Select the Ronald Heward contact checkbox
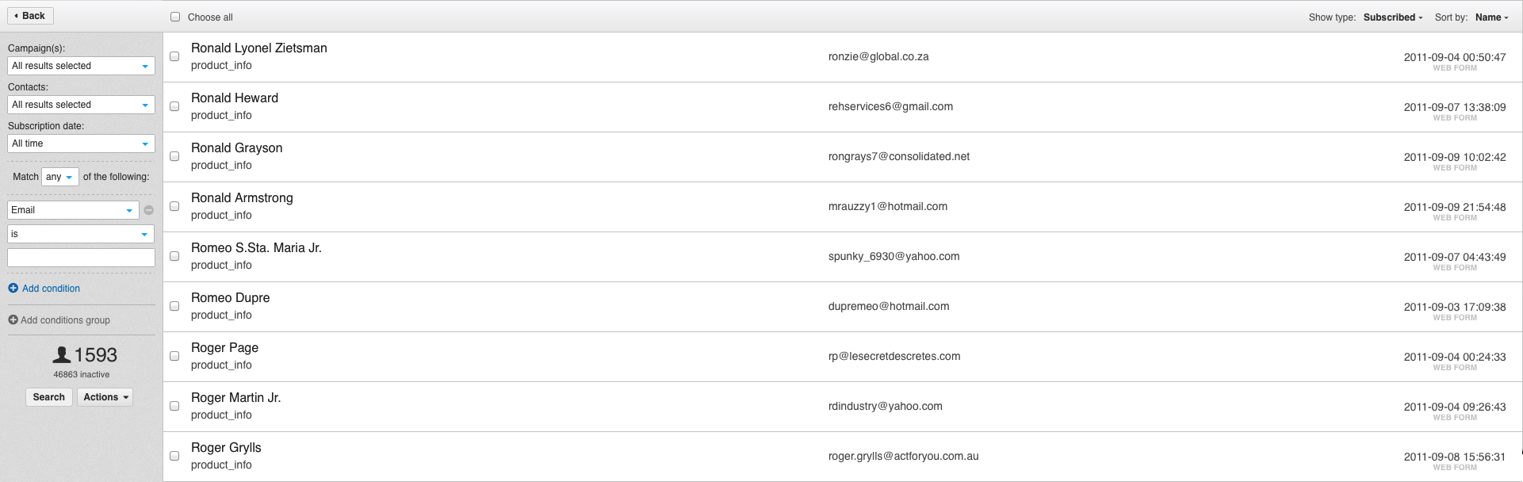The image size is (1523, 482). coord(174,106)
